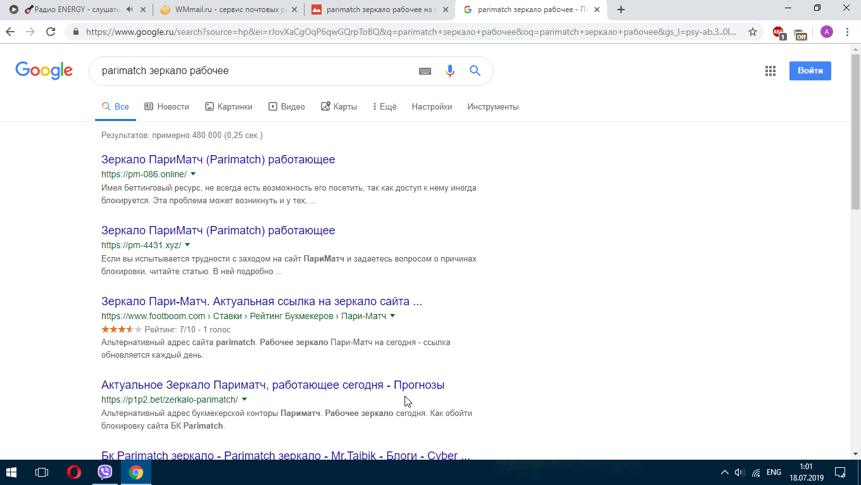This screenshot has height=485, width=861.
Task: Open the Adblock extension icon
Action: pos(779,32)
